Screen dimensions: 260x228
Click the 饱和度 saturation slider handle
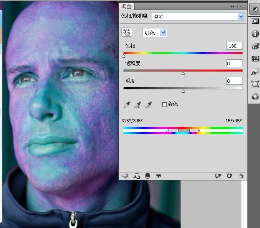pyautogui.click(x=183, y=73)
